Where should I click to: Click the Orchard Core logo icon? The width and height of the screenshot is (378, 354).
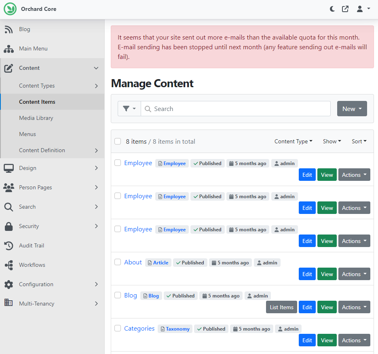click(10, 9)
